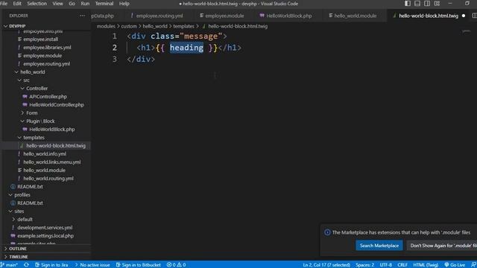Open the View menu
Screen dimensions: 477x268
pyautogui.click(x=57, y=4)
